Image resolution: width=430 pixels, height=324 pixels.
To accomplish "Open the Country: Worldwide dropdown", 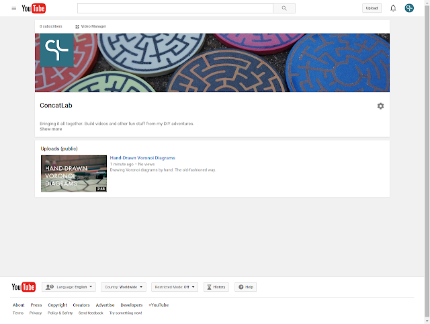I will 124,287.
